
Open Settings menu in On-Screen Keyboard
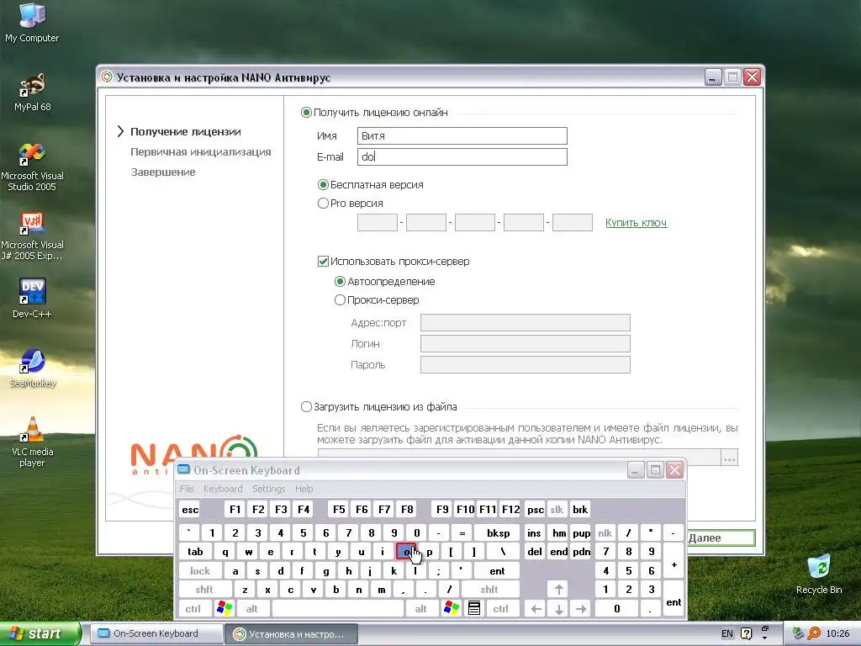(268, 489)
